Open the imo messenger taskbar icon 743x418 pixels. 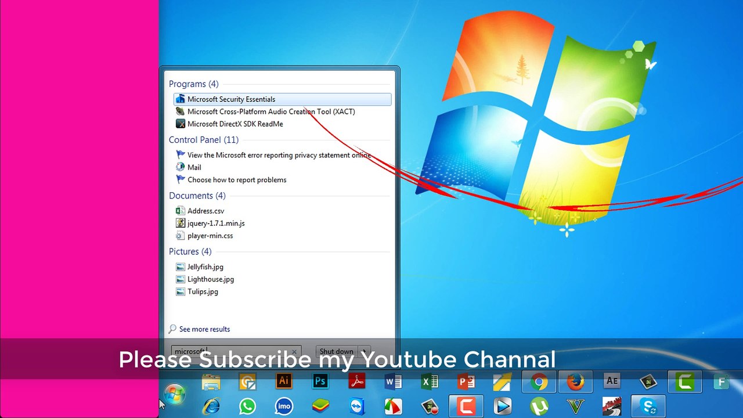pos(284,406)
